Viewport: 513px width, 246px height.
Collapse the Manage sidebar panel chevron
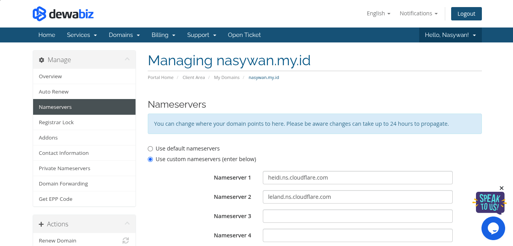pyautogui.click(x=127, y=59)
